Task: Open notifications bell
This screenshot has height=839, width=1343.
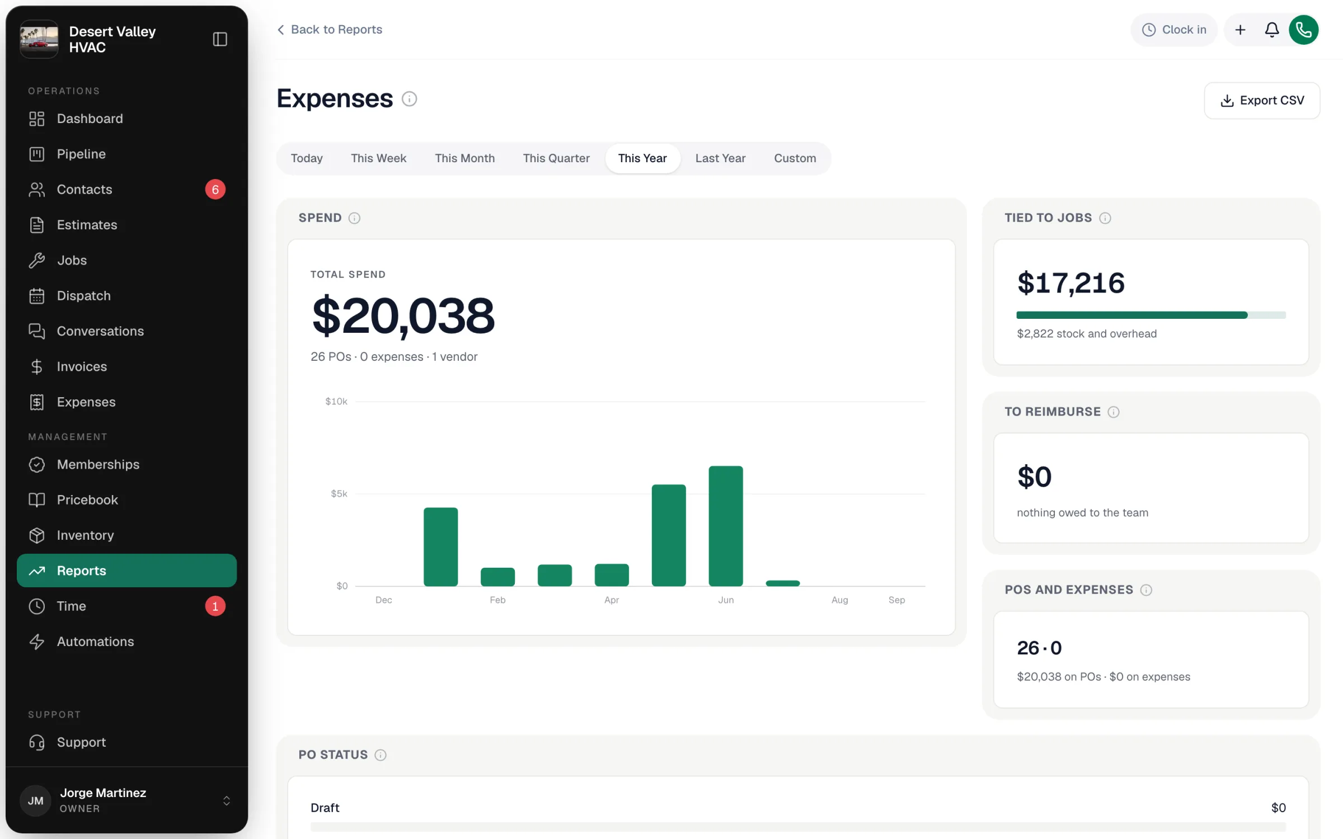Action: click(x=1271, y=30)
